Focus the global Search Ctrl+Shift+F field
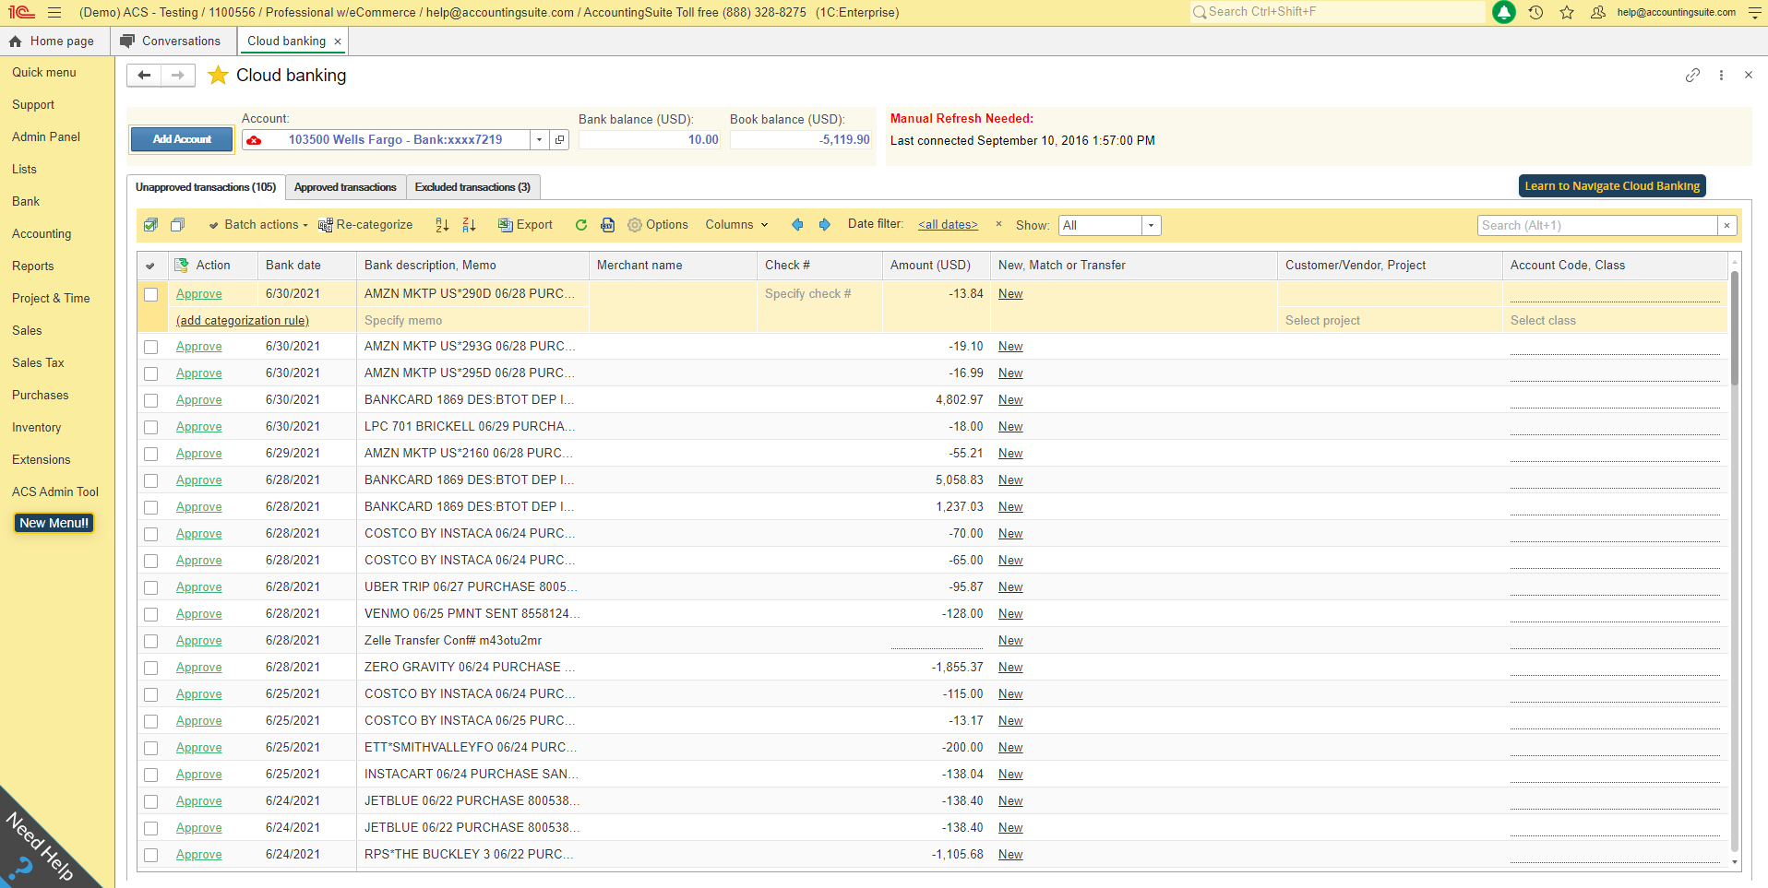1768x888 pixels. point(1337,12)
